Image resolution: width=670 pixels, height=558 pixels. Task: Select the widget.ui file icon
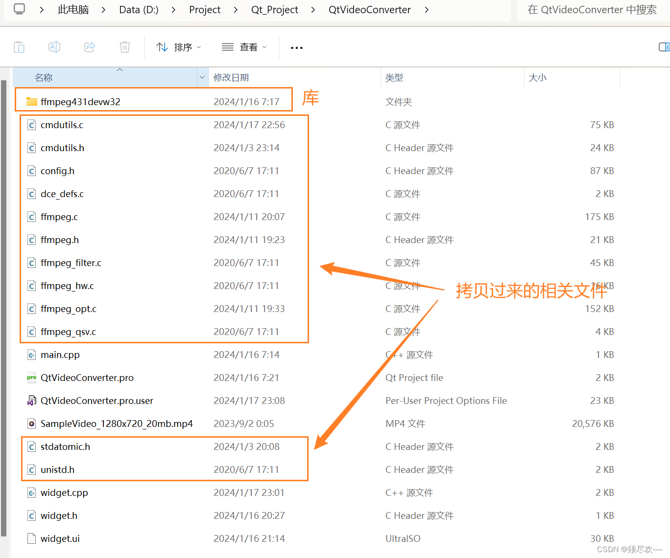tap(32, 538)
